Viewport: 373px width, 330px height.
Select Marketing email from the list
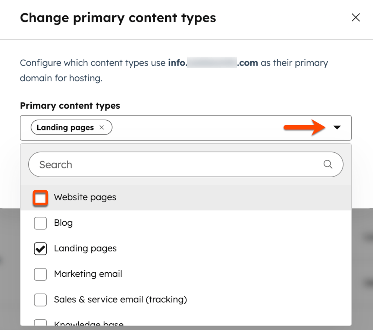88,274
